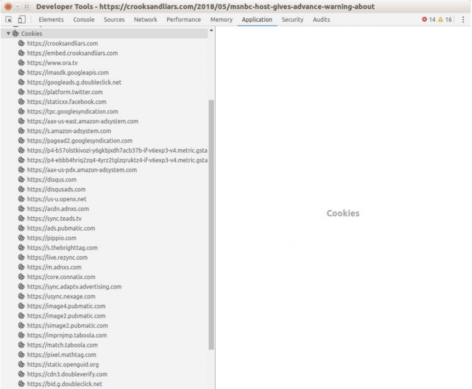Click cookie icon beside googleads.g.doubleclick.net
The height and width of the screenshot is (389, 472).
click(21, 82)
